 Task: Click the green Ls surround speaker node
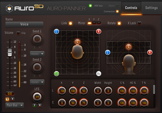point(57,74)
